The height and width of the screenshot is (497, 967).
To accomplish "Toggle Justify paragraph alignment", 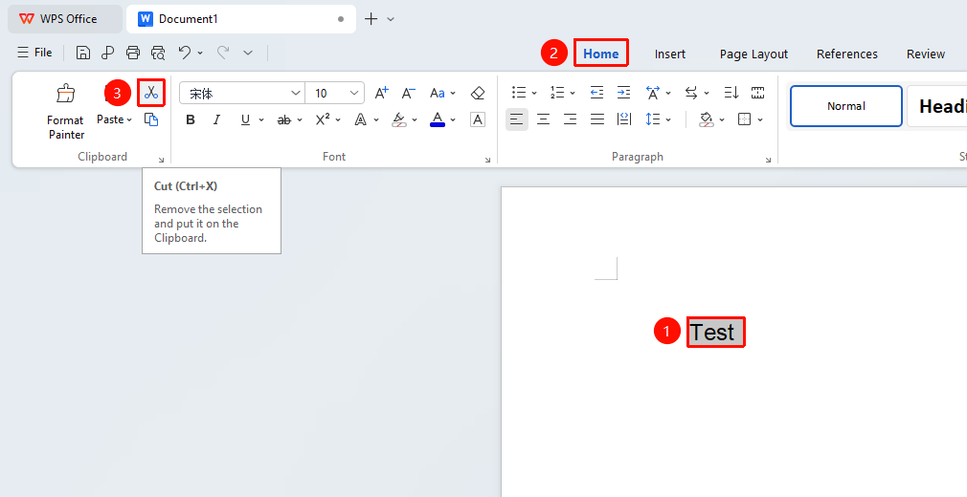I will click(x=597, y=119).
